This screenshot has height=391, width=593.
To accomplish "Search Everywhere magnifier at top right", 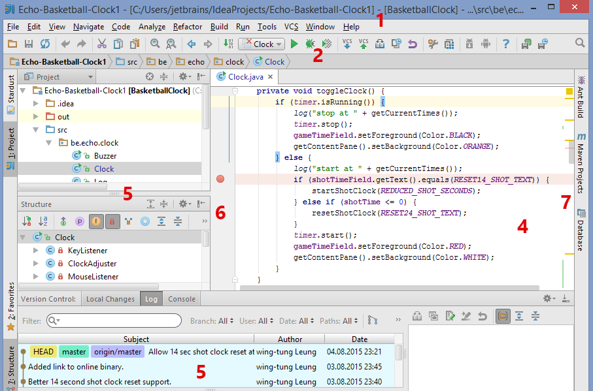I will click(580, 42).
